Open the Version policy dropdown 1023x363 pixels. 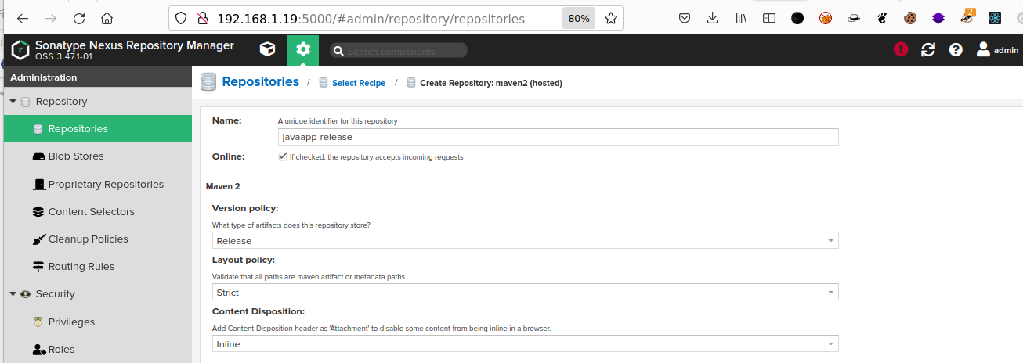pos(526,240)
